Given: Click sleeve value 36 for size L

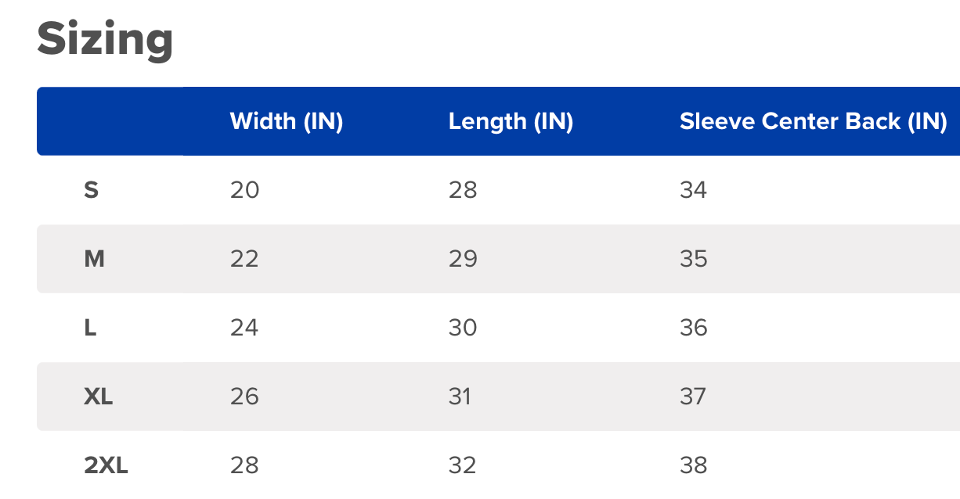Looking at the screenshot, I should click(693, 328).
